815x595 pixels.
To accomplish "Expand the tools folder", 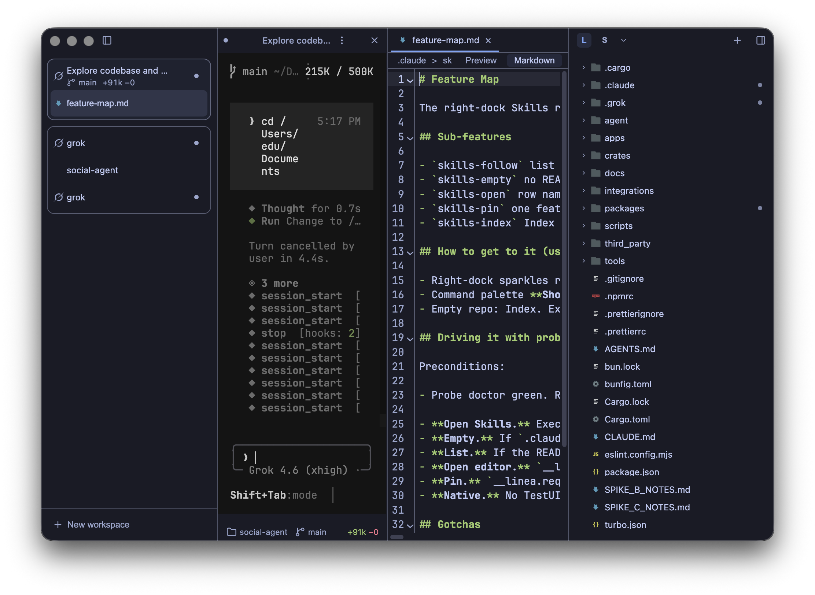I will pos(583,261).
